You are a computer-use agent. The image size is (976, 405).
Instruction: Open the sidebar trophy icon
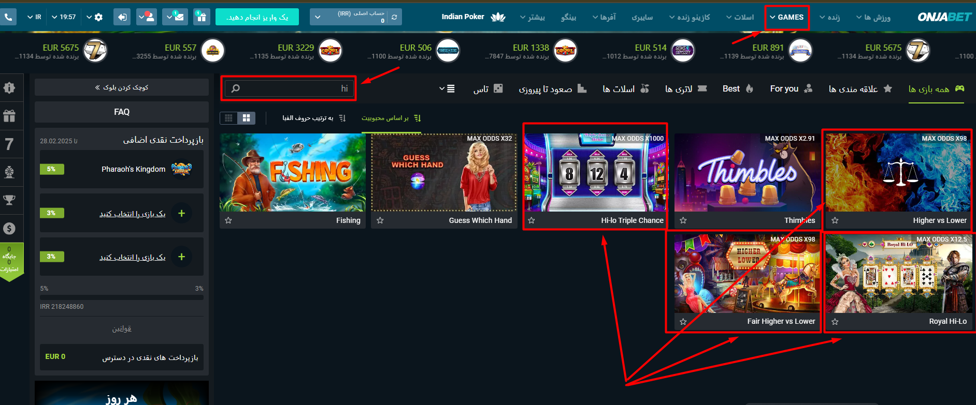coord(9,200)
